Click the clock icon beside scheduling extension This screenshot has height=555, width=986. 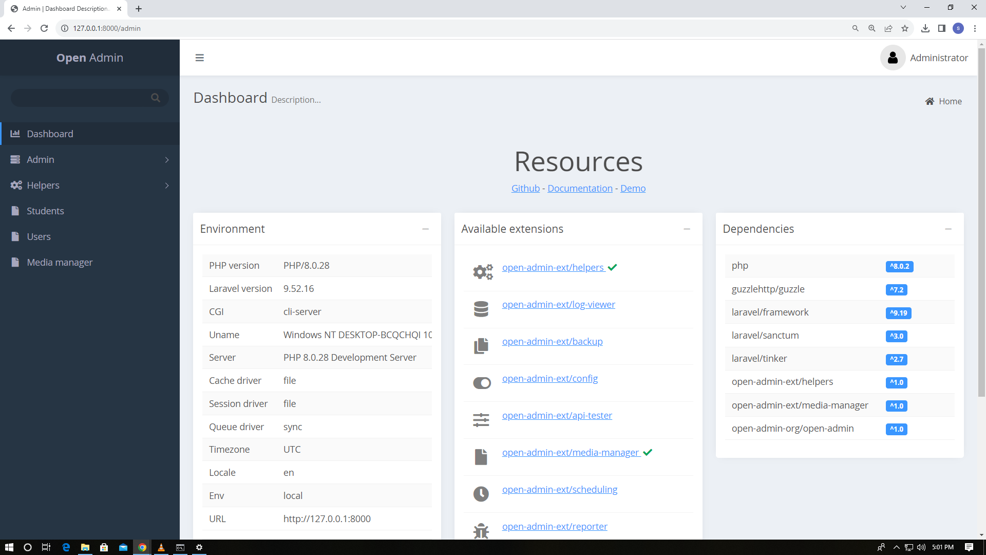481,493
